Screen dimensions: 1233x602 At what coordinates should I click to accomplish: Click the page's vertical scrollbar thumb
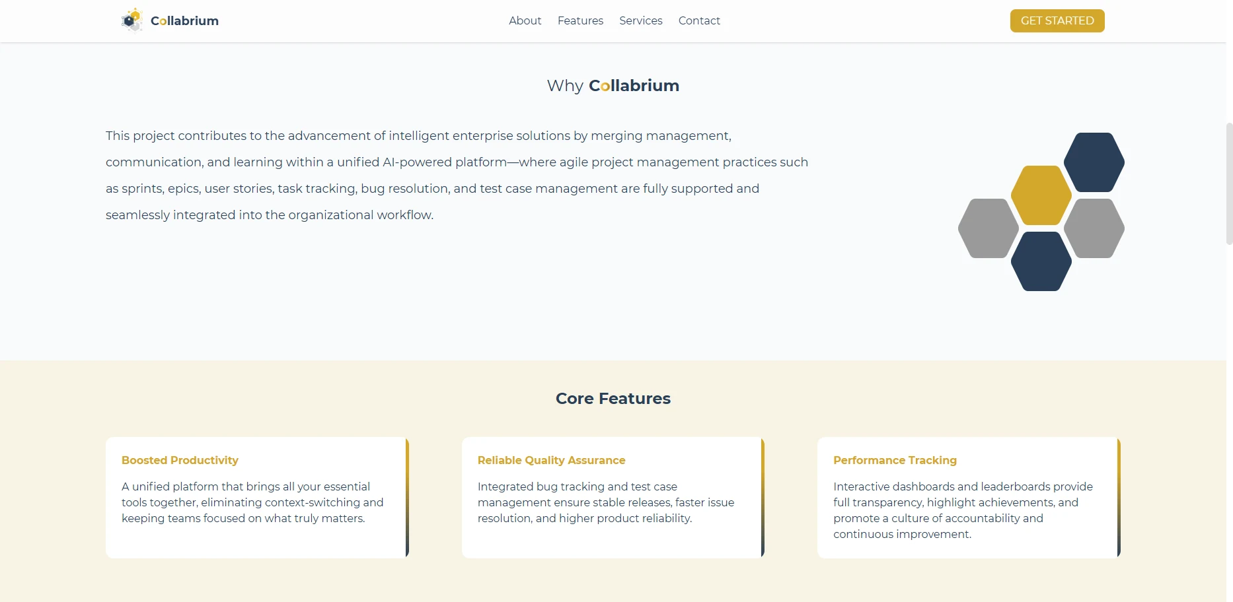(x=1229, y=184)
